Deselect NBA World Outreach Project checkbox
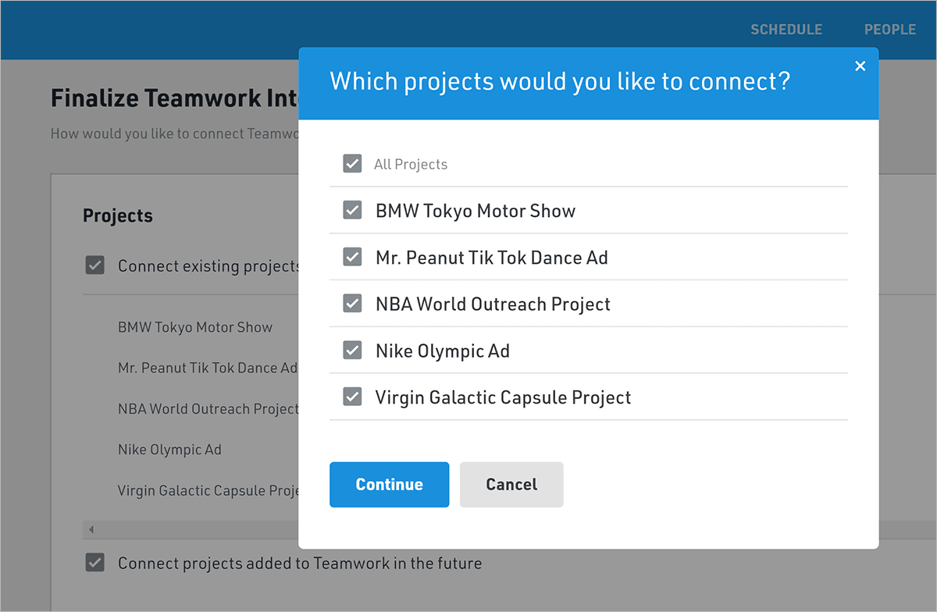 [352, 304]
